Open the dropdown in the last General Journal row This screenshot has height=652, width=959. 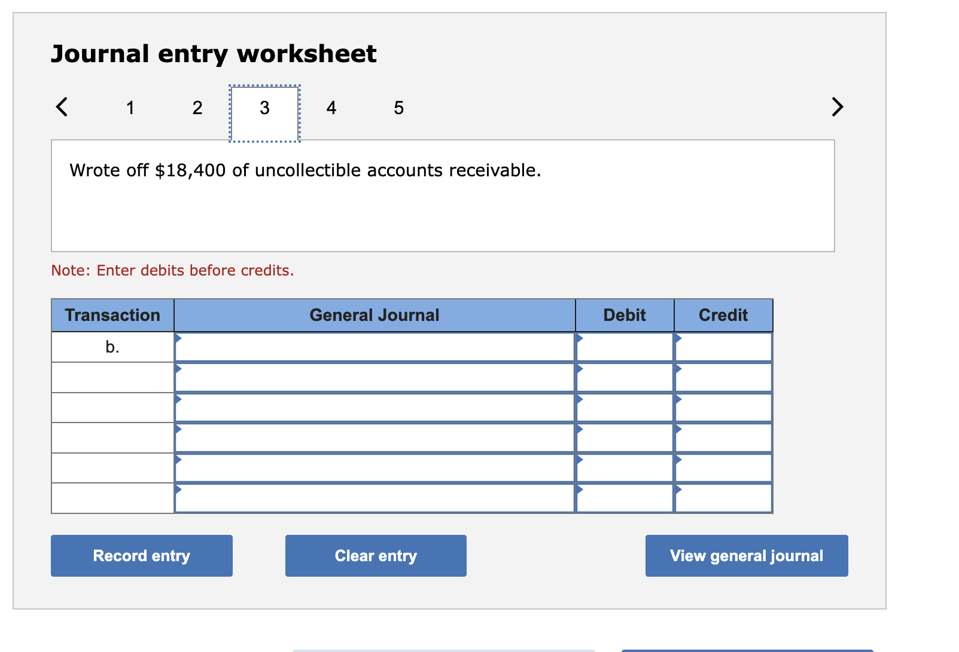(178, 489)
